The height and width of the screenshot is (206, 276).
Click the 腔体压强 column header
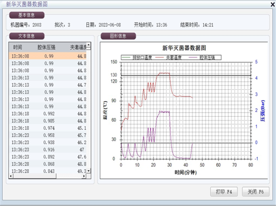coord(47,47)
